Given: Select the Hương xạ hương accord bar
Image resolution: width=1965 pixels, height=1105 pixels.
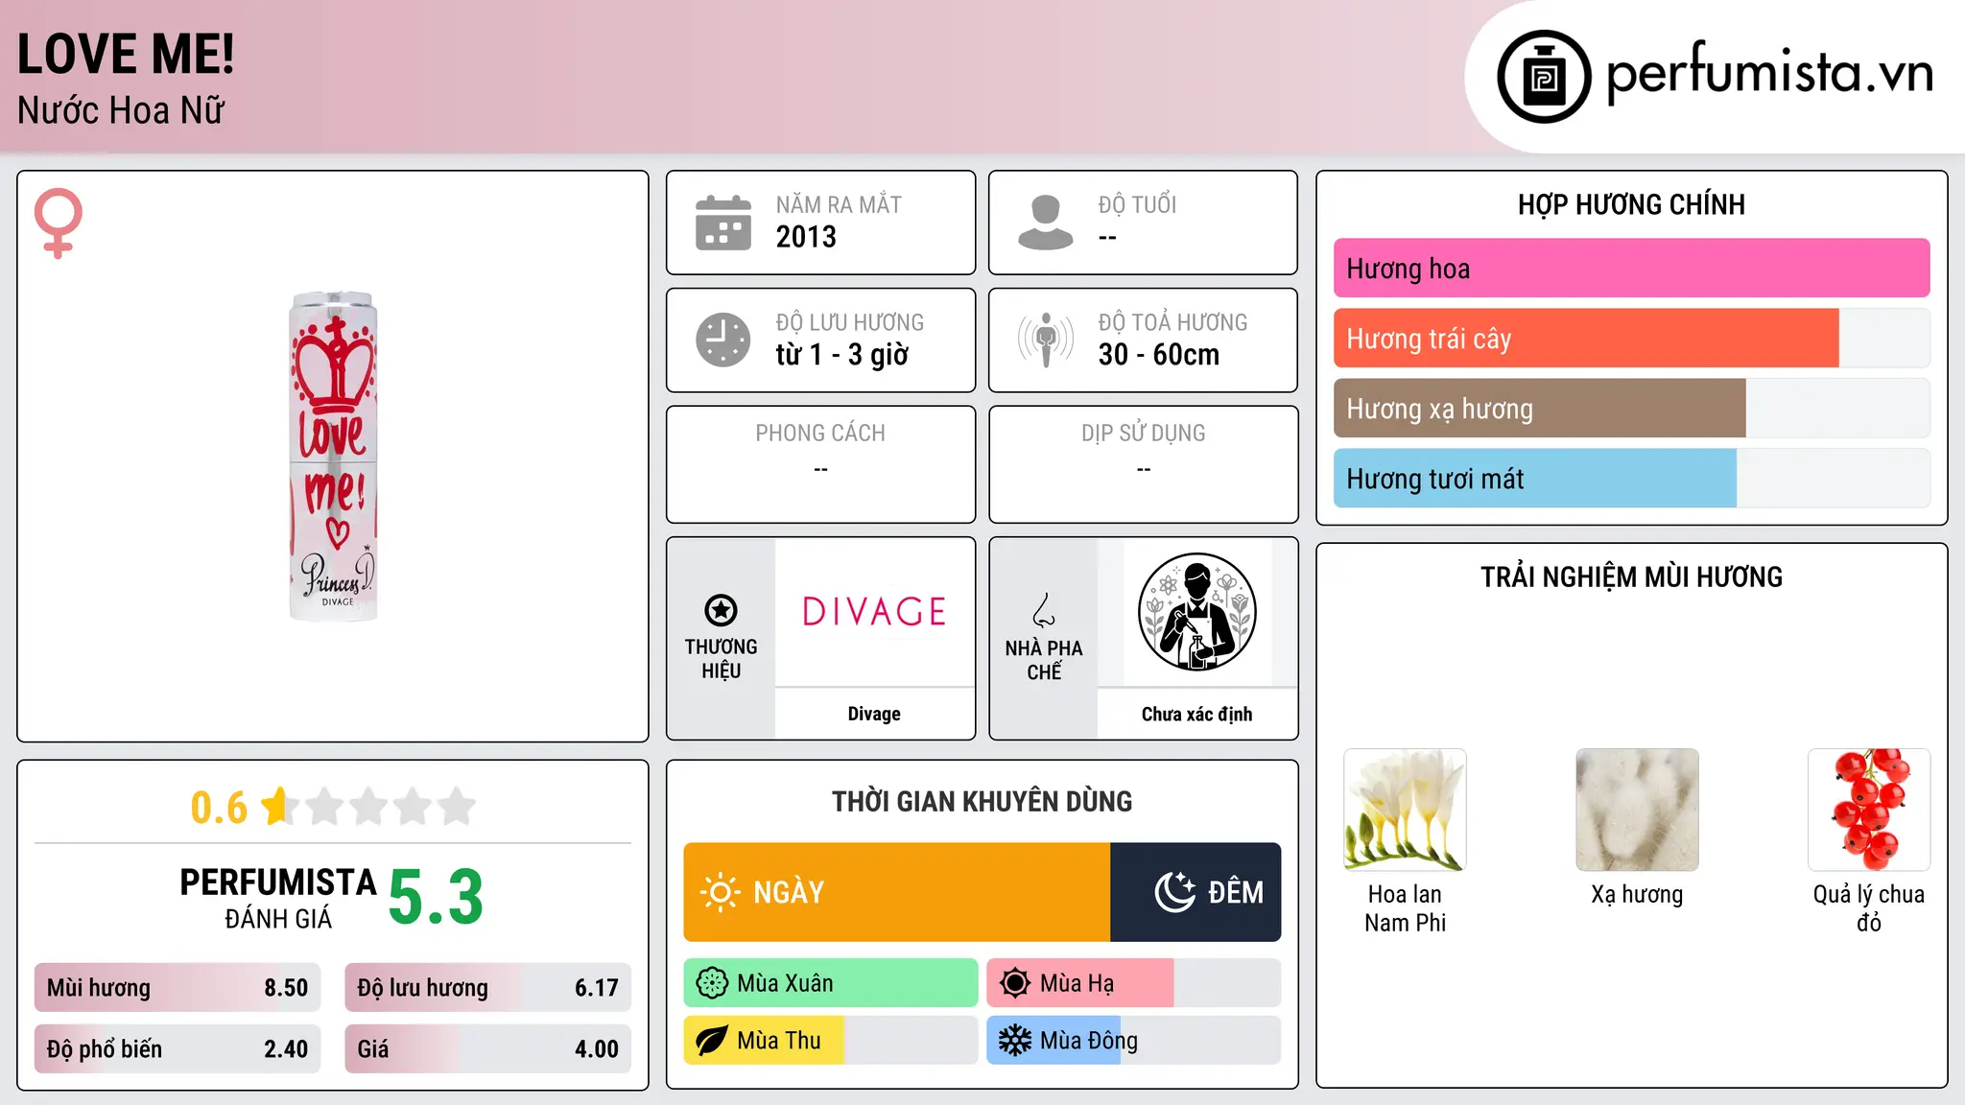Looking at the screenshot, I should pos(1631,409).
